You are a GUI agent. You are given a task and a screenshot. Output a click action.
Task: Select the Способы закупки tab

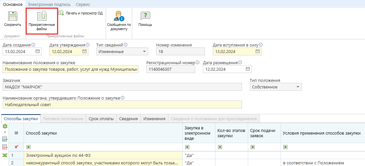pyautogui.click(x=21, y=119)
